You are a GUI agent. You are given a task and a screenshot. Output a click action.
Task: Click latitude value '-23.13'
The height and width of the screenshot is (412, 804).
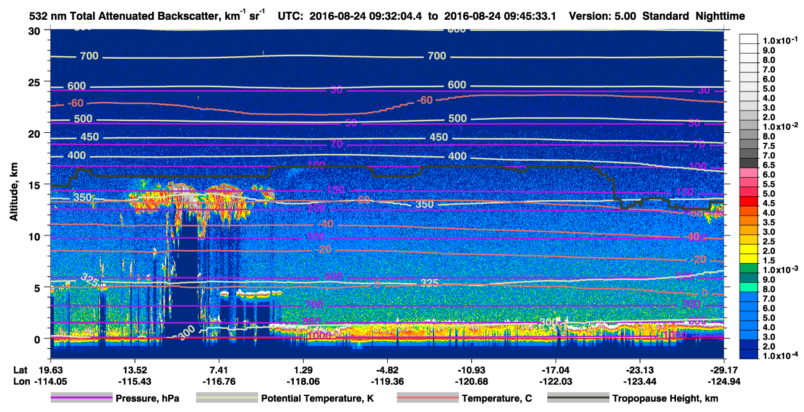[639, 371]
